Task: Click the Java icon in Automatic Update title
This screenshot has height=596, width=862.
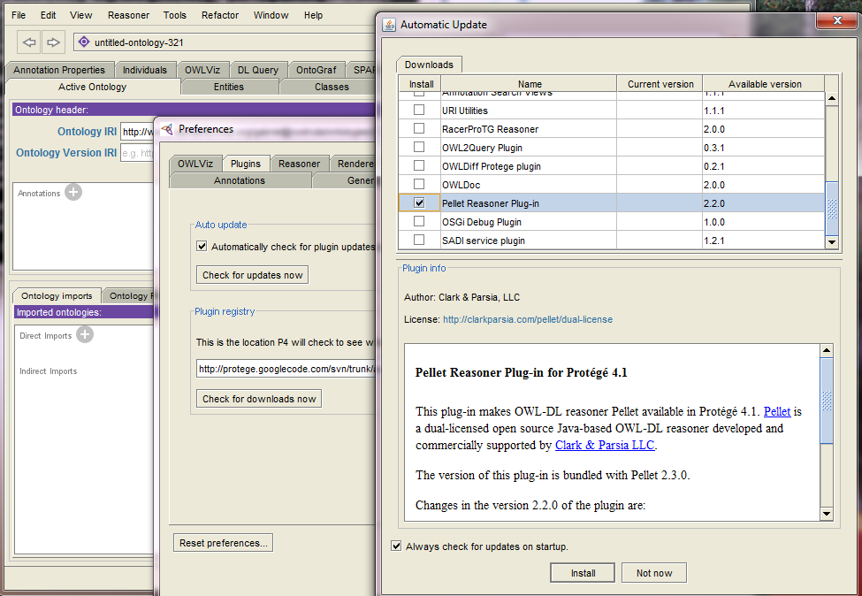Action: point(389,25)
